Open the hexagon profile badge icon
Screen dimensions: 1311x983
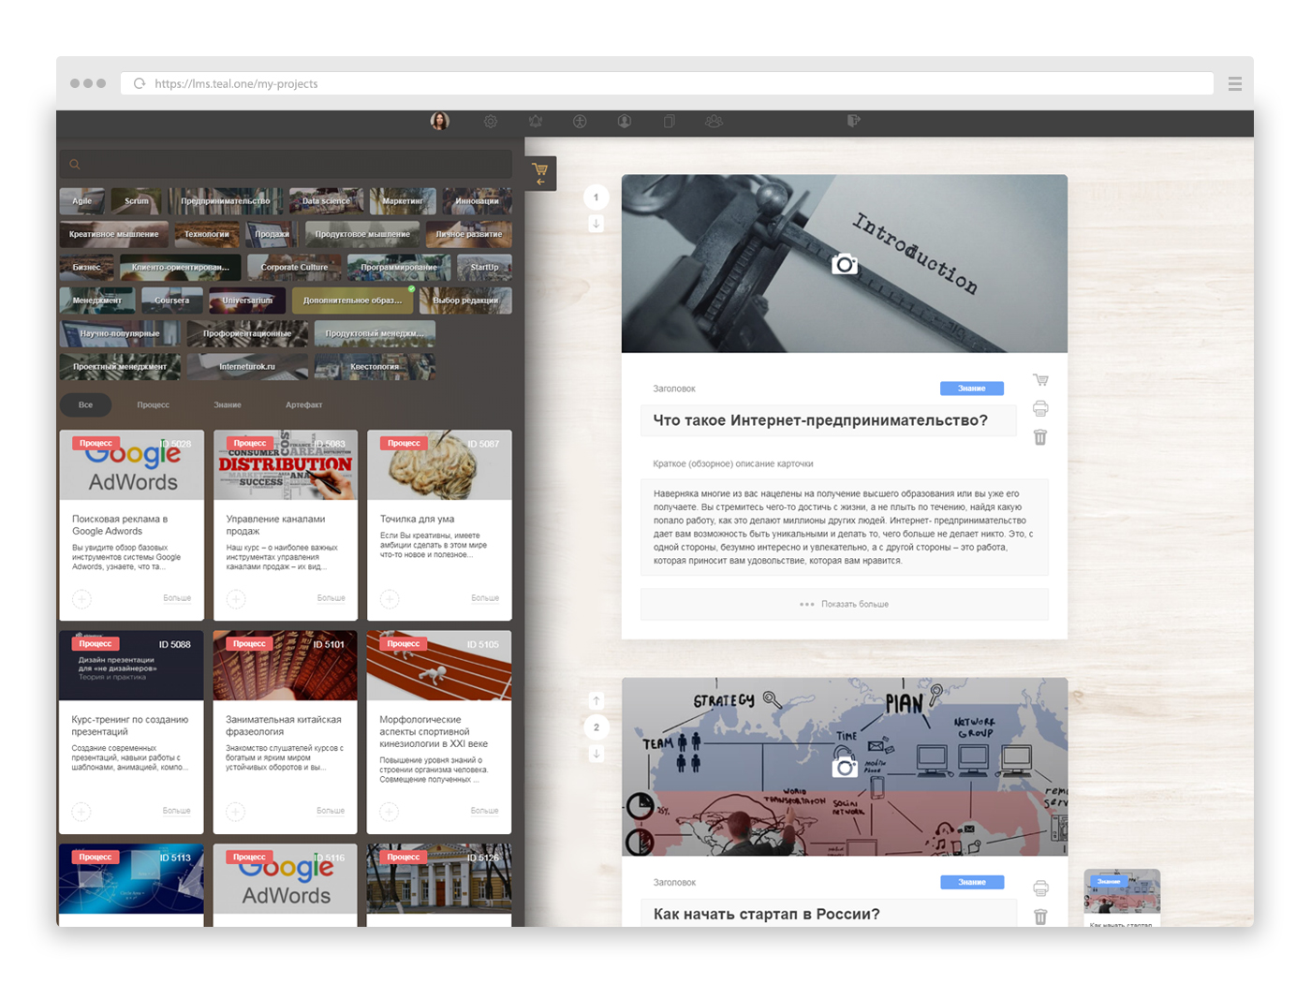coord(625,121)
